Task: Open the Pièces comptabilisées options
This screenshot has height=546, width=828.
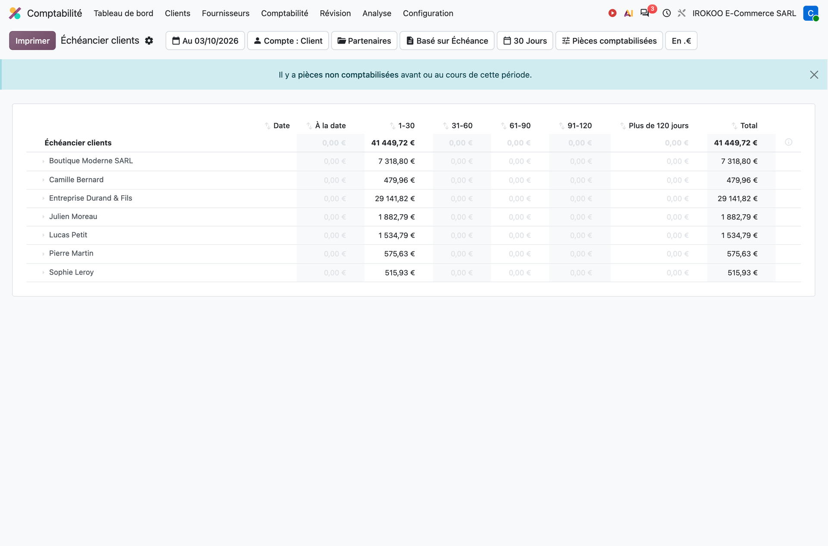Action: coord(609,41)
